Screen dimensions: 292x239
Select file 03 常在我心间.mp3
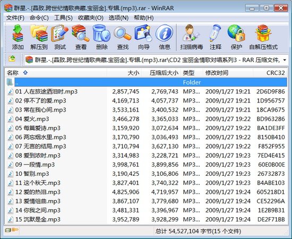(147, 110)
